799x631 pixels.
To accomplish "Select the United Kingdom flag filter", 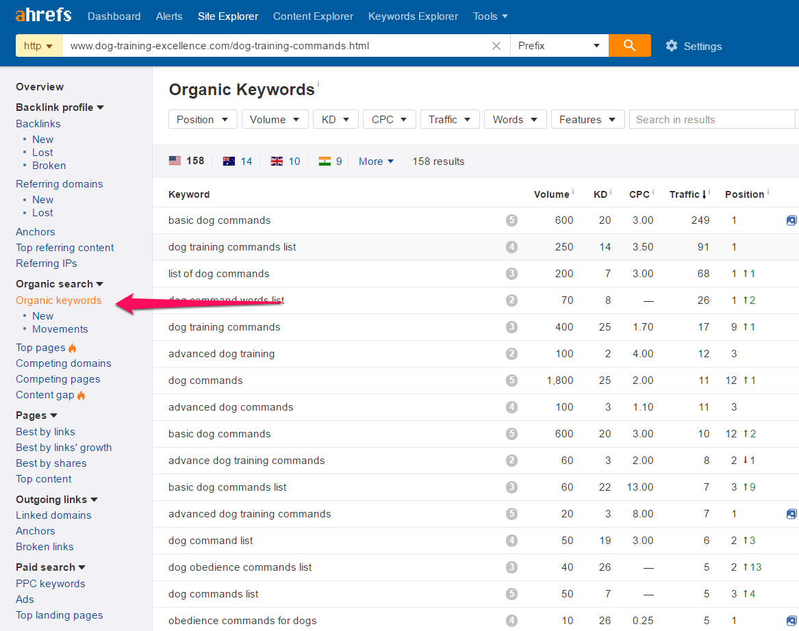I will click(277, 162).
